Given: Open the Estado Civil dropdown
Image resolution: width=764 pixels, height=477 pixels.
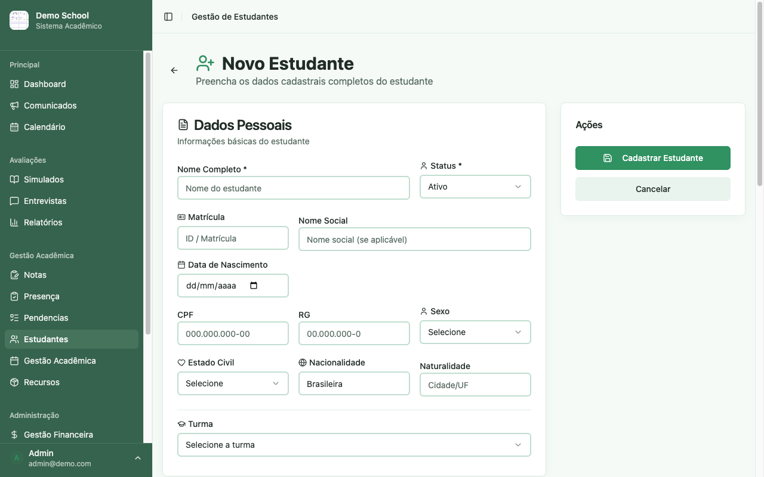Looking at the screenshot, I should [233, 383].
